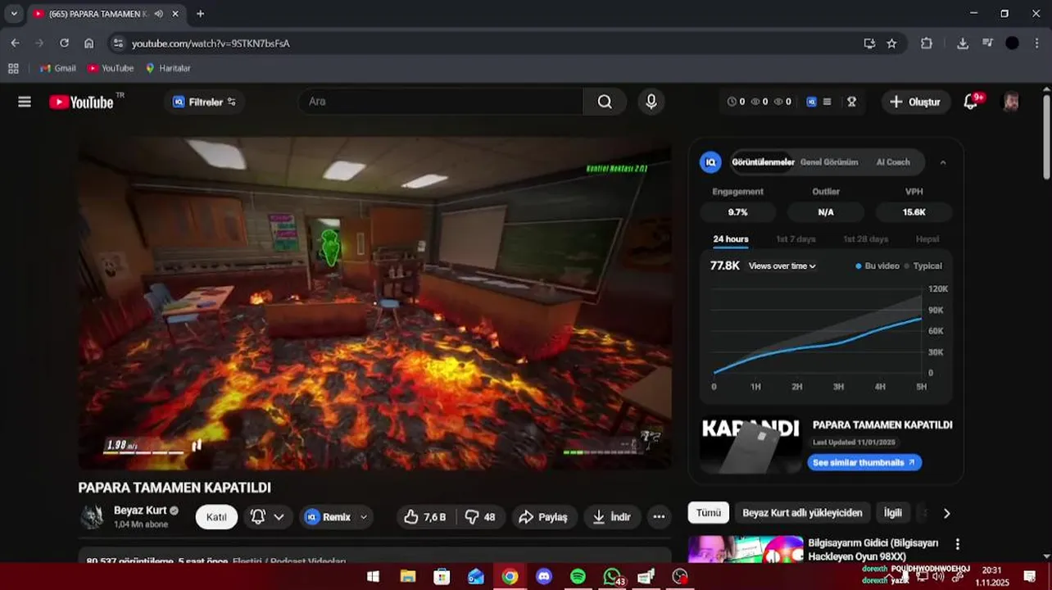Click the 15.6K VPH value
The image size is (1052, 590).
tap(914, 212)
